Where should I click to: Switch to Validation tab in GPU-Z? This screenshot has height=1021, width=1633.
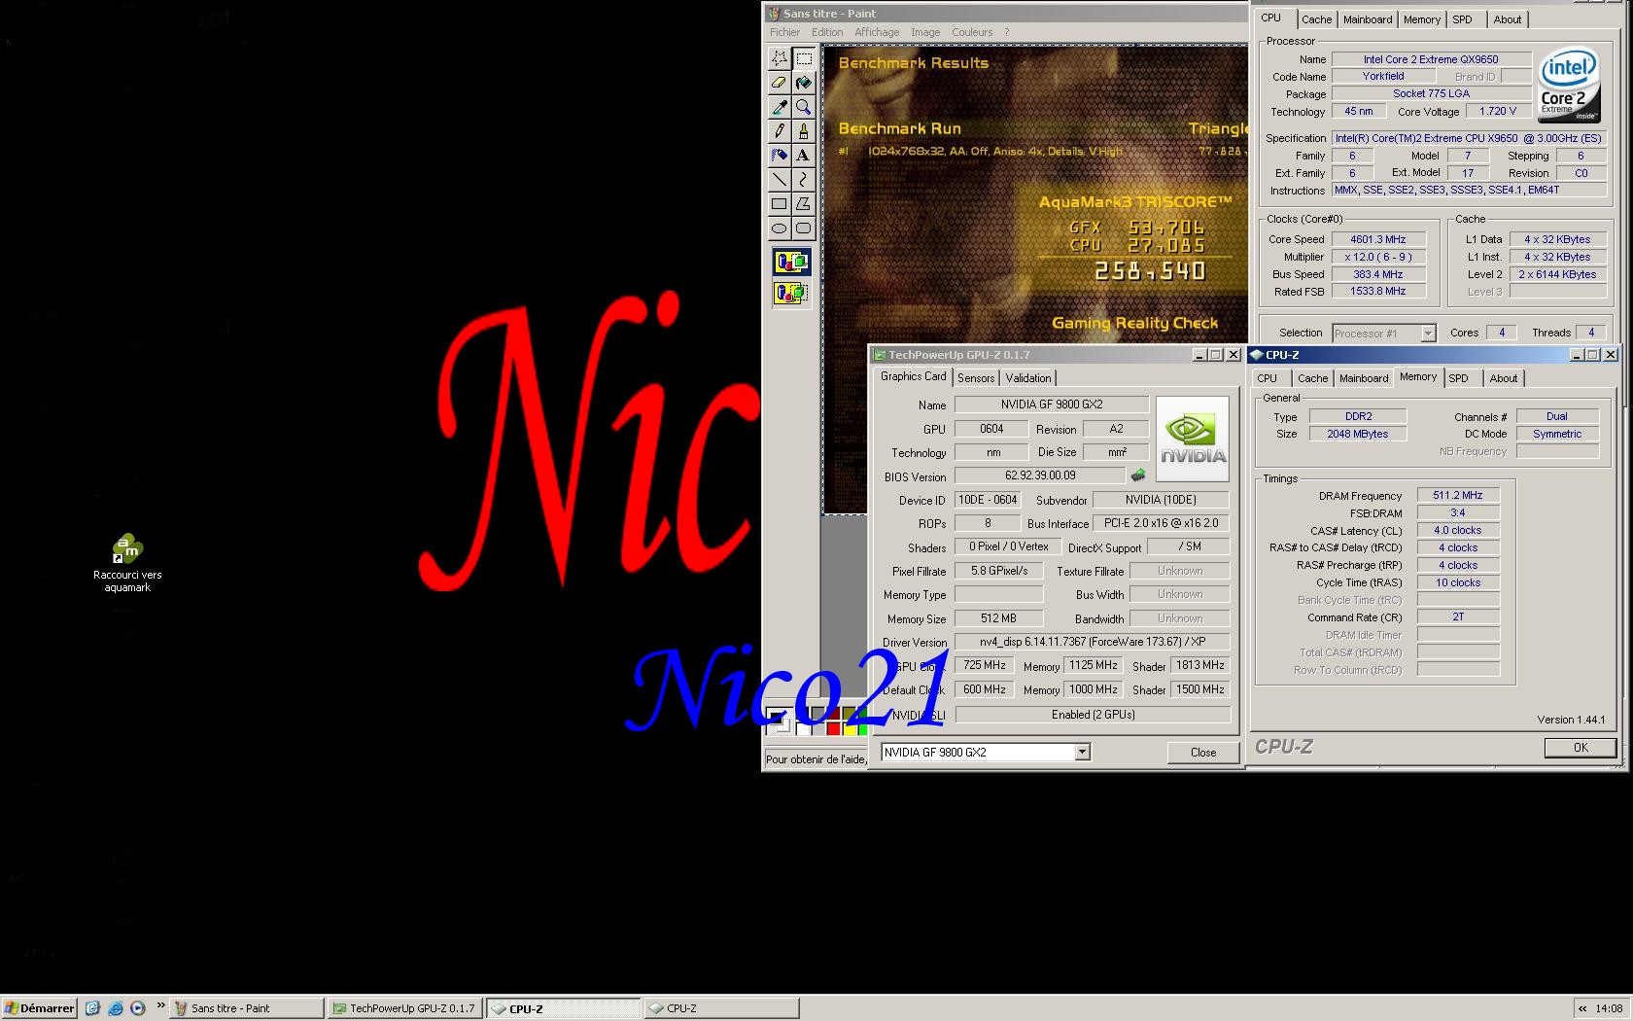1028,378
